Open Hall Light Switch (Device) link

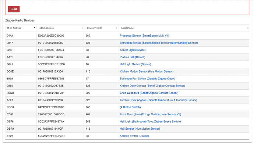[135, 64]
